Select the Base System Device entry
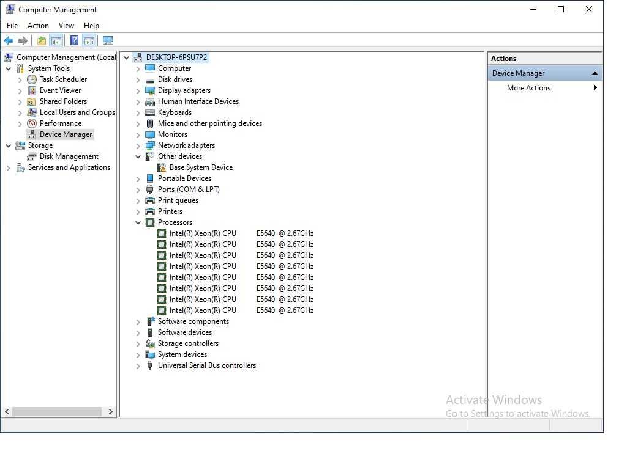This screenshot has width=627, height=451. (x=201, y=167)
